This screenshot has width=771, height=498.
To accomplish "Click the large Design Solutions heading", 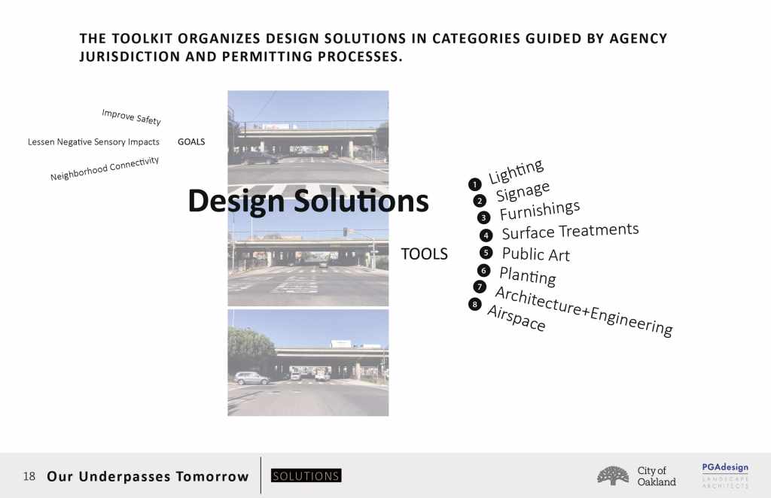I will coord(308,201).
